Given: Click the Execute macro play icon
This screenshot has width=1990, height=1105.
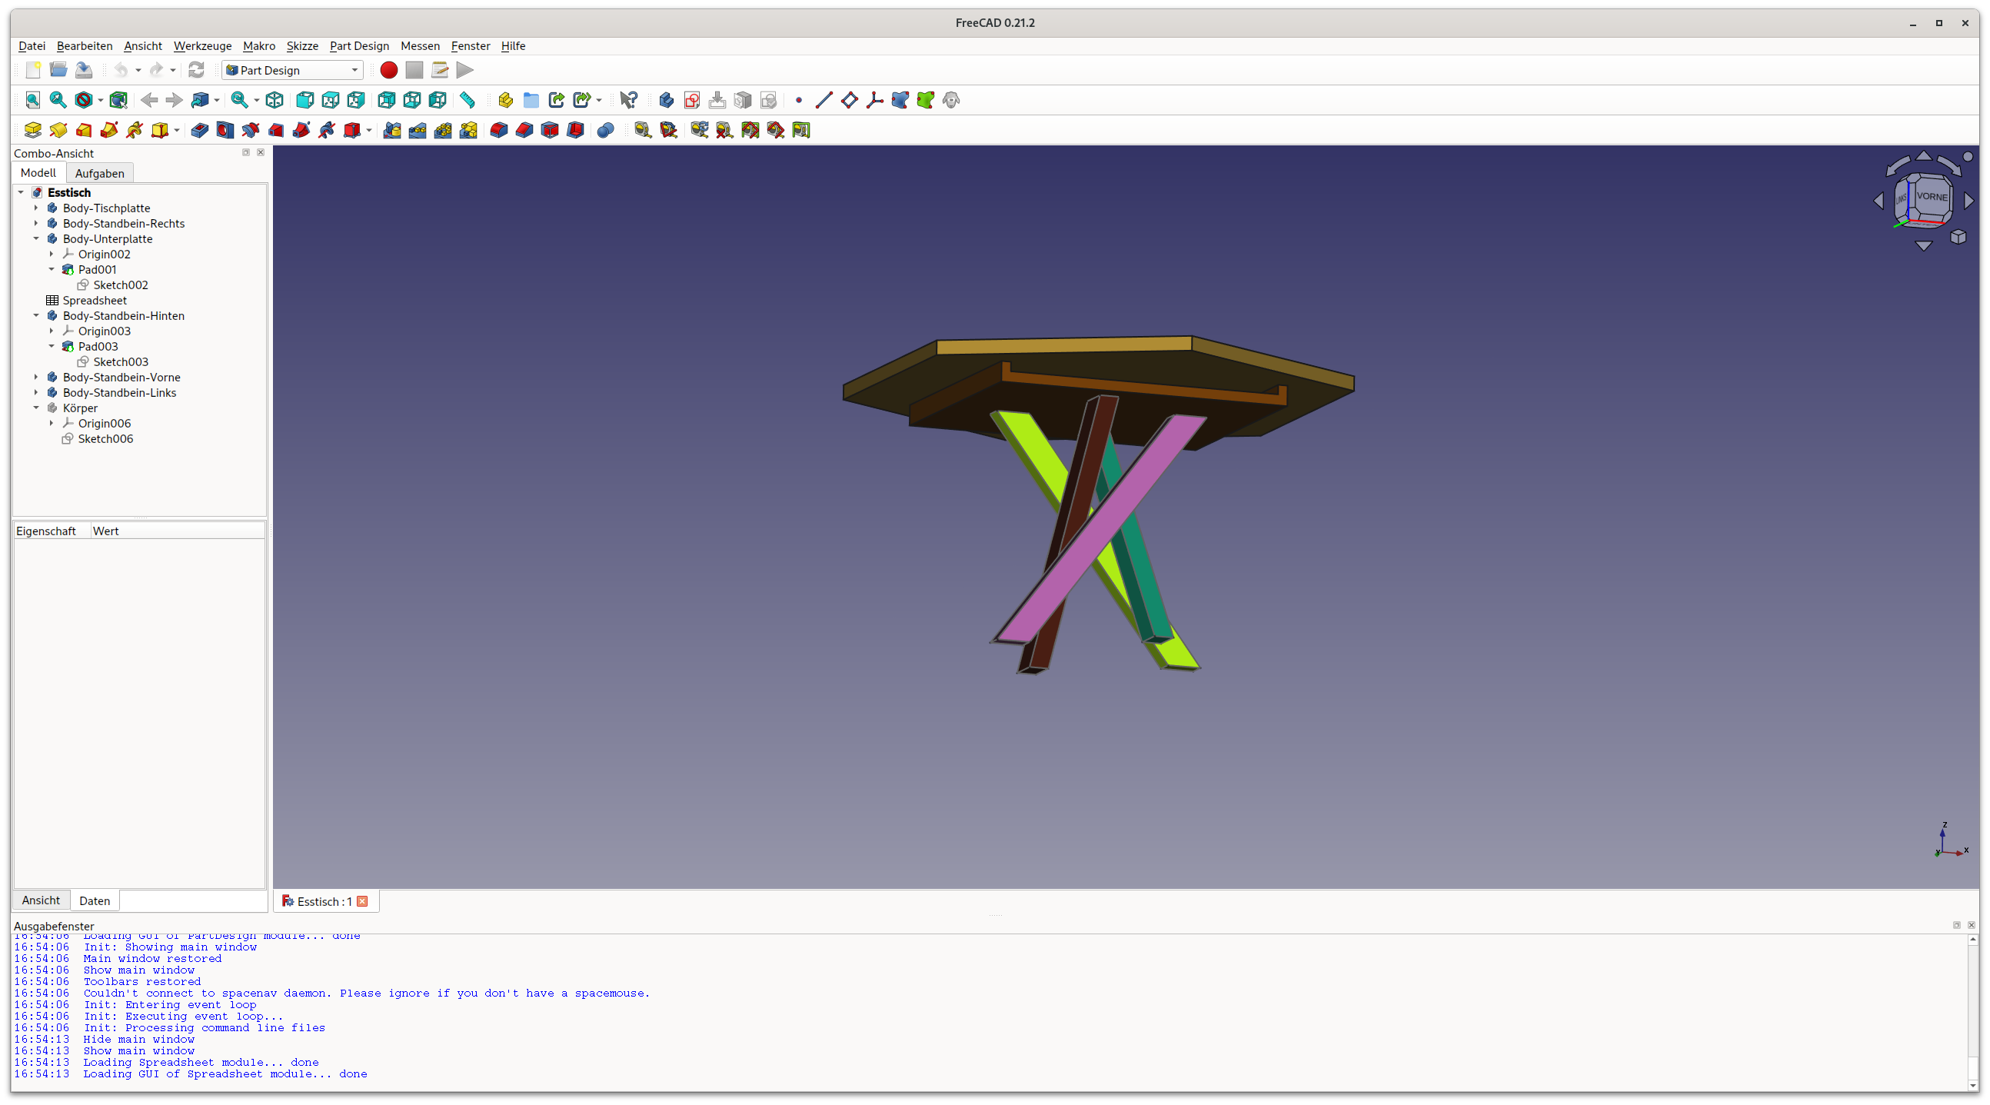Looking at the screenshot, I should (465, 70).
